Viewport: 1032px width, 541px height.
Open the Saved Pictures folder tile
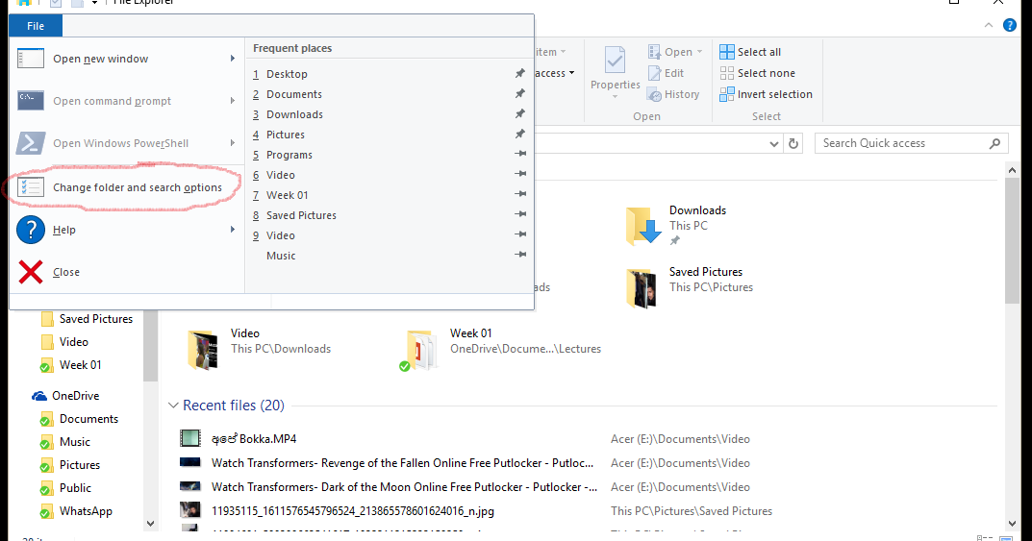point(690,286)
